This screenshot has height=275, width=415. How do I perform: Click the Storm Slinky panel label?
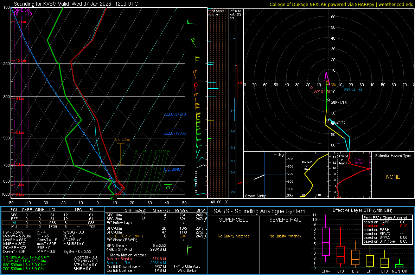pyautogui.click(x=255, y=196)
